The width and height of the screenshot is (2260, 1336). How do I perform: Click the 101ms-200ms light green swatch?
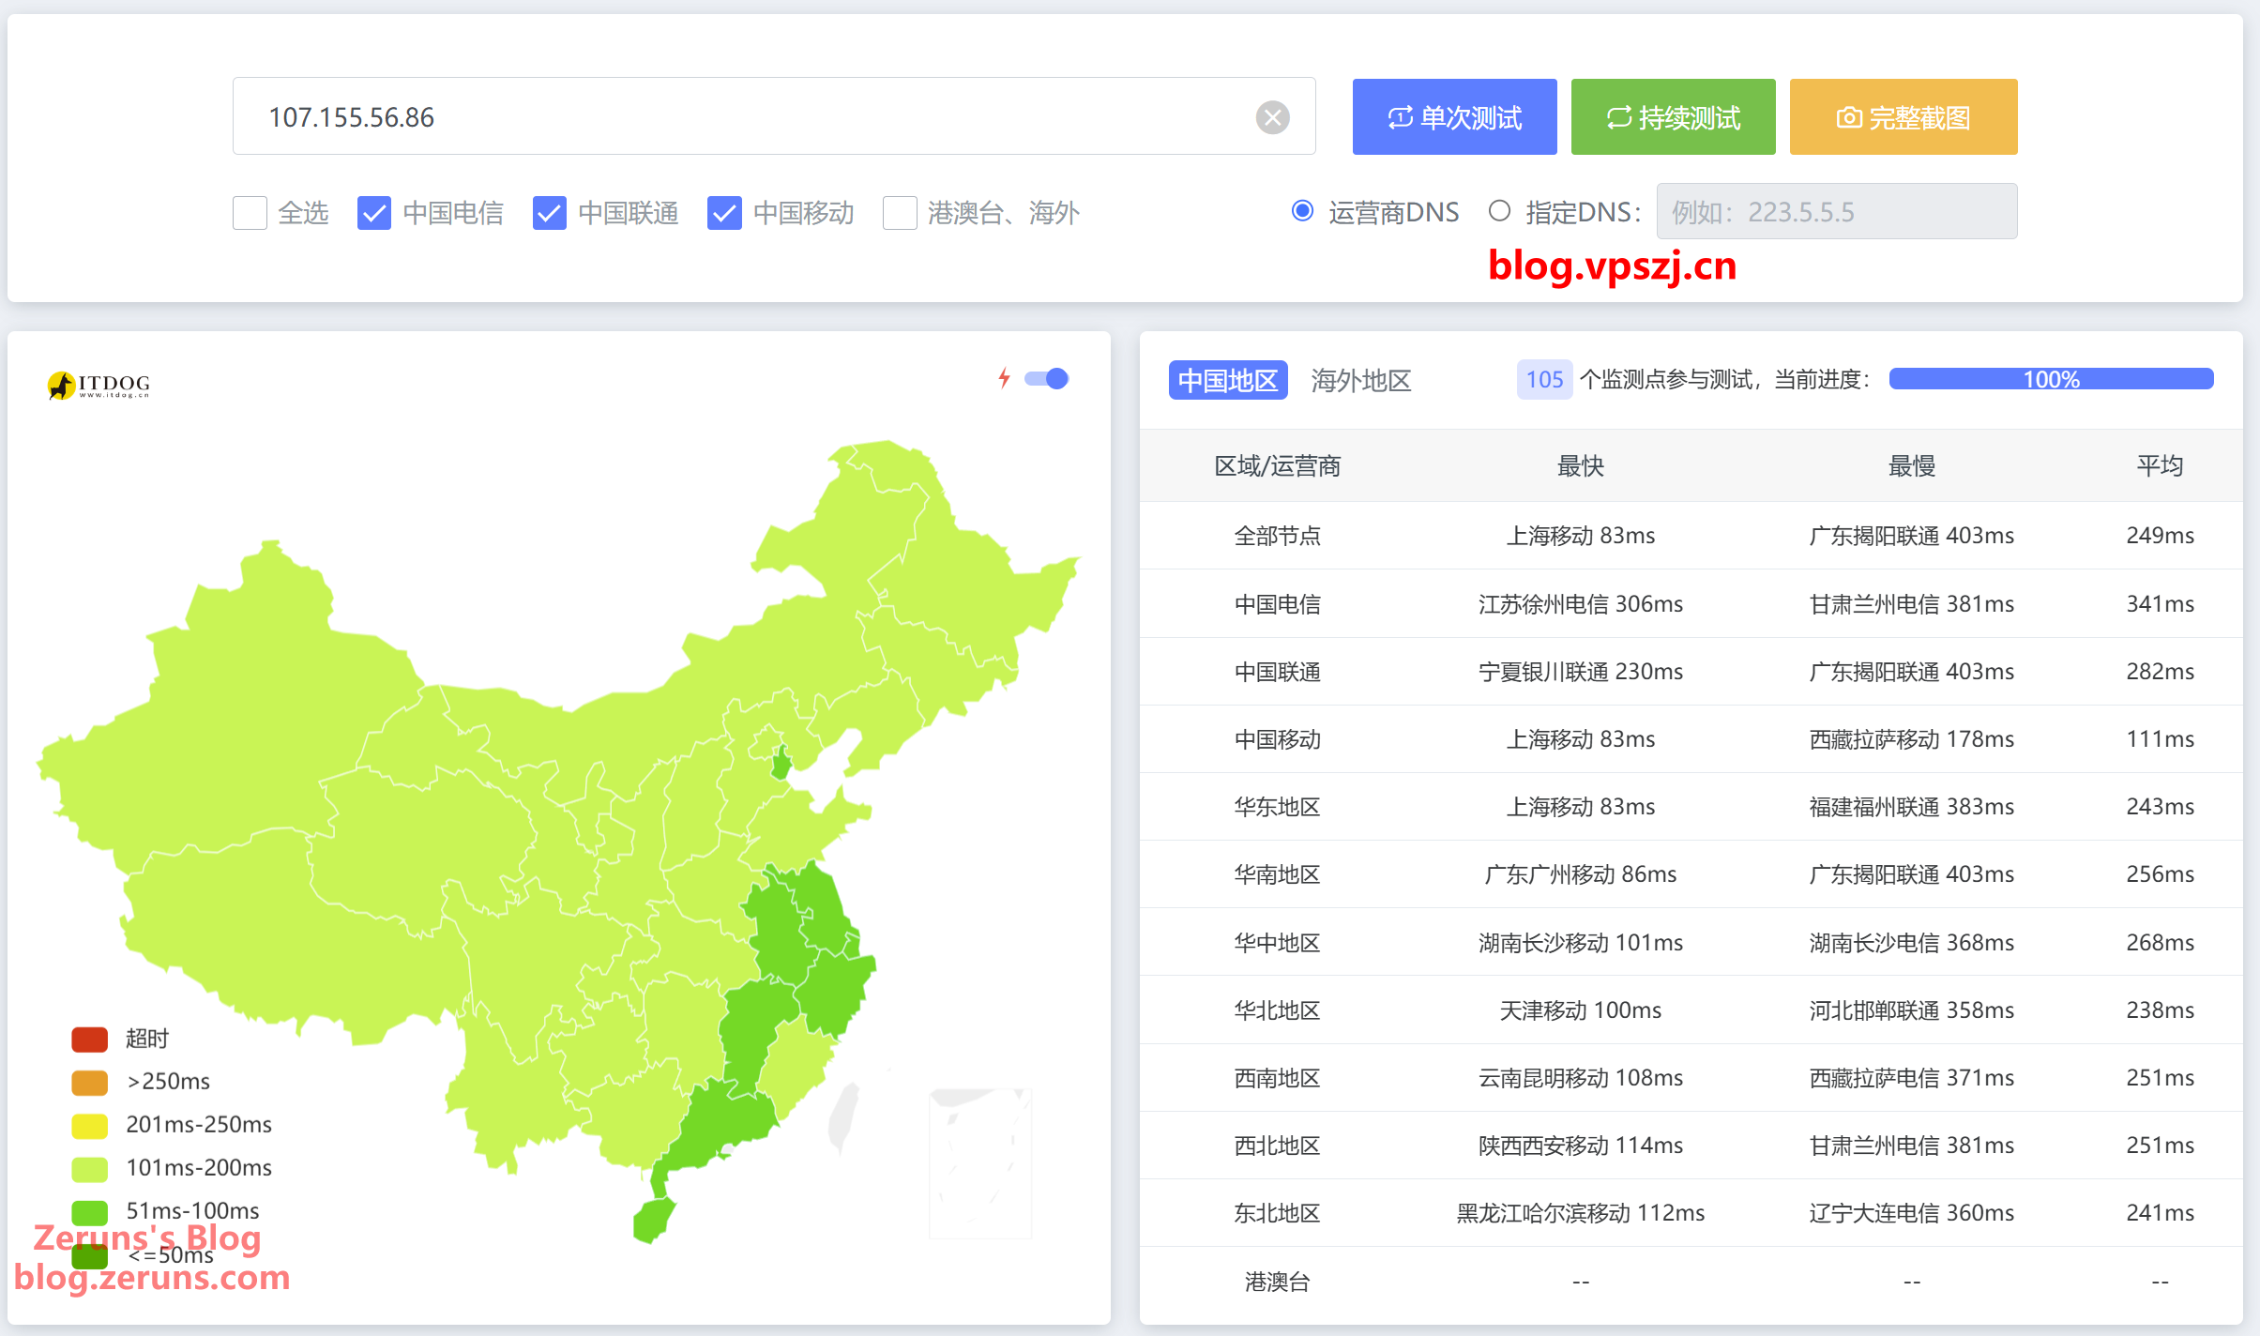90,1168
